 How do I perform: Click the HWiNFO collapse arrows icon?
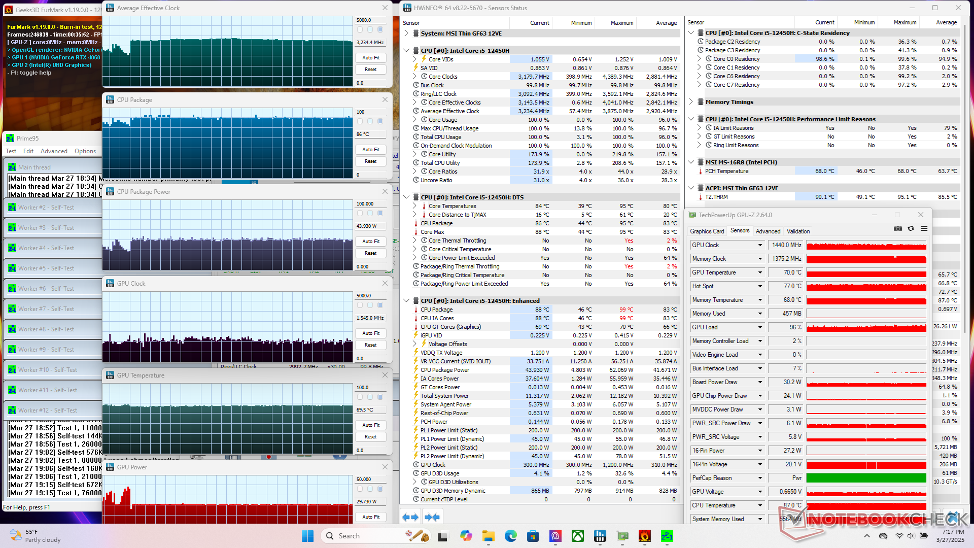click(x=432, y=517)
